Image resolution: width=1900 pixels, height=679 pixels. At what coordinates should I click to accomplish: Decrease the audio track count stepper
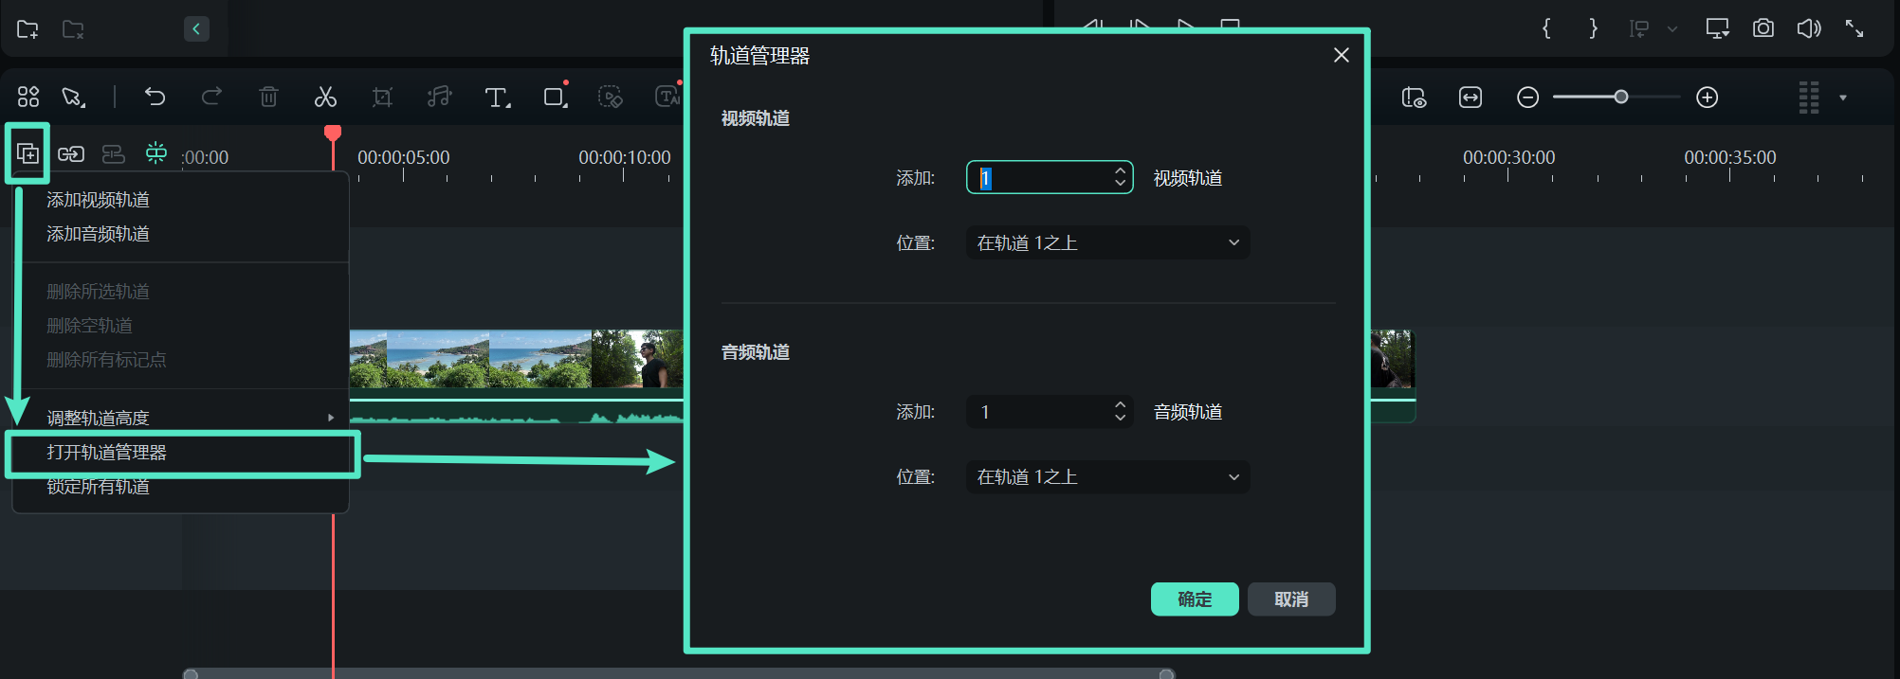[1121, 418]
